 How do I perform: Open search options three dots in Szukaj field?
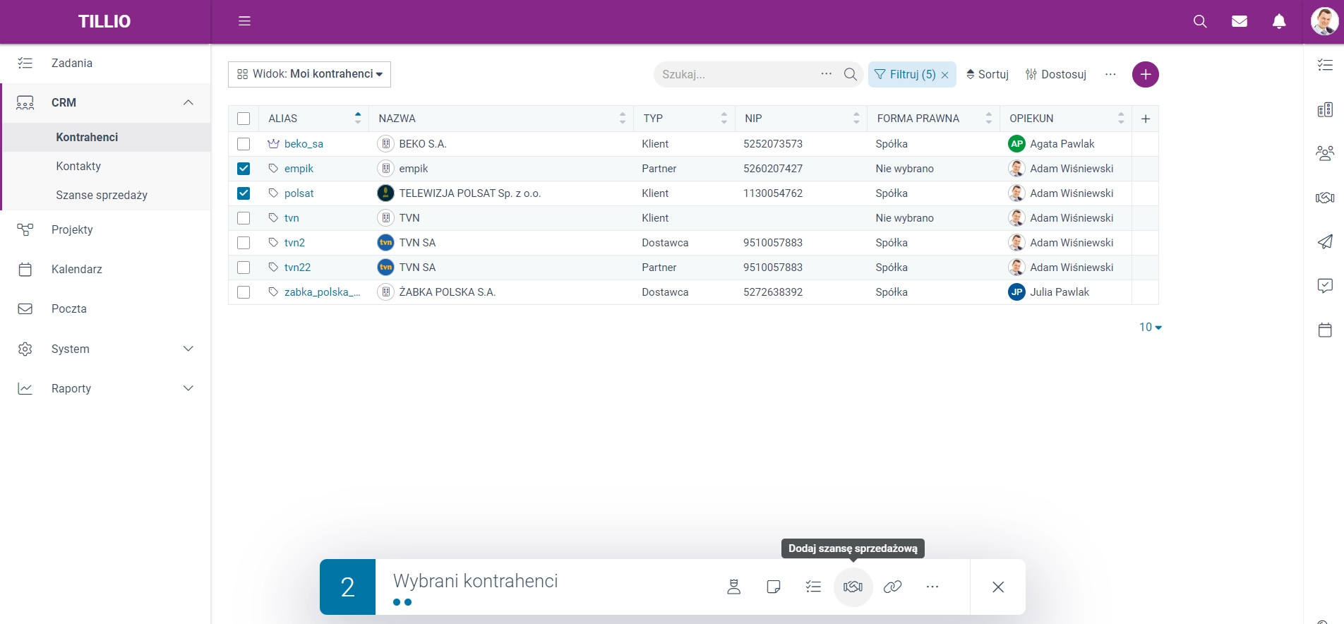[x=827, y=73]
